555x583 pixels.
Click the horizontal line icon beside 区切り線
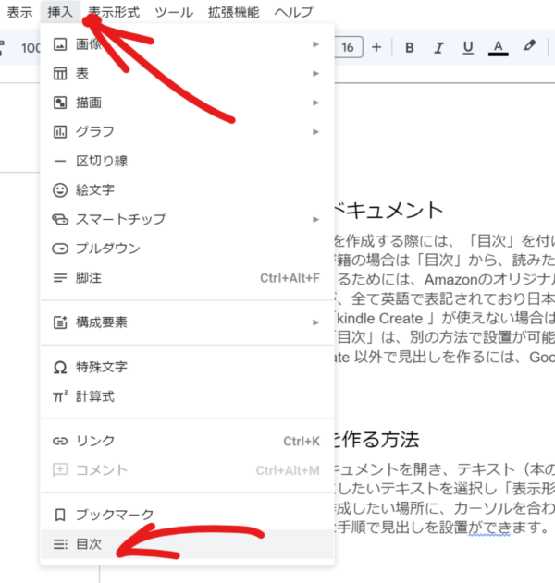pos(60,161)
